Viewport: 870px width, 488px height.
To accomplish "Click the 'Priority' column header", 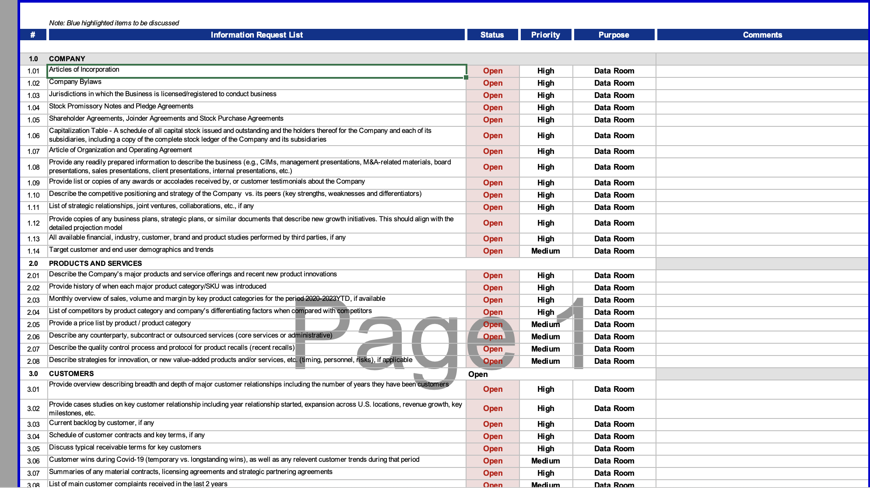I will tap(546, 35).
